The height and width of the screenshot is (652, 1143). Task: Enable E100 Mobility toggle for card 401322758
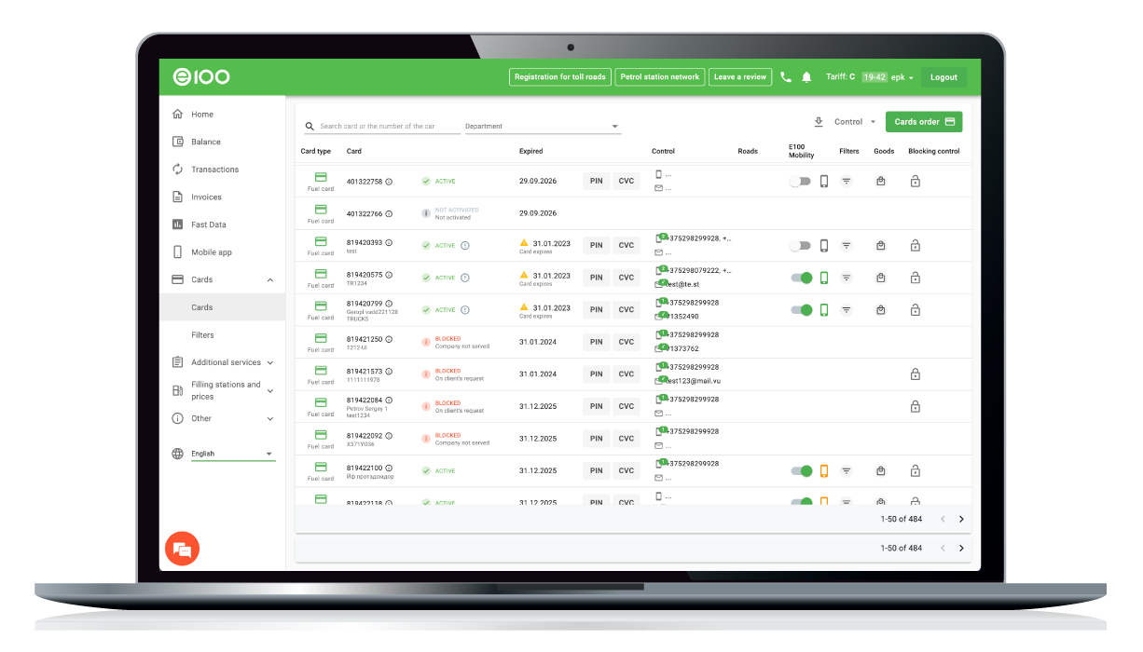(800, 182)
